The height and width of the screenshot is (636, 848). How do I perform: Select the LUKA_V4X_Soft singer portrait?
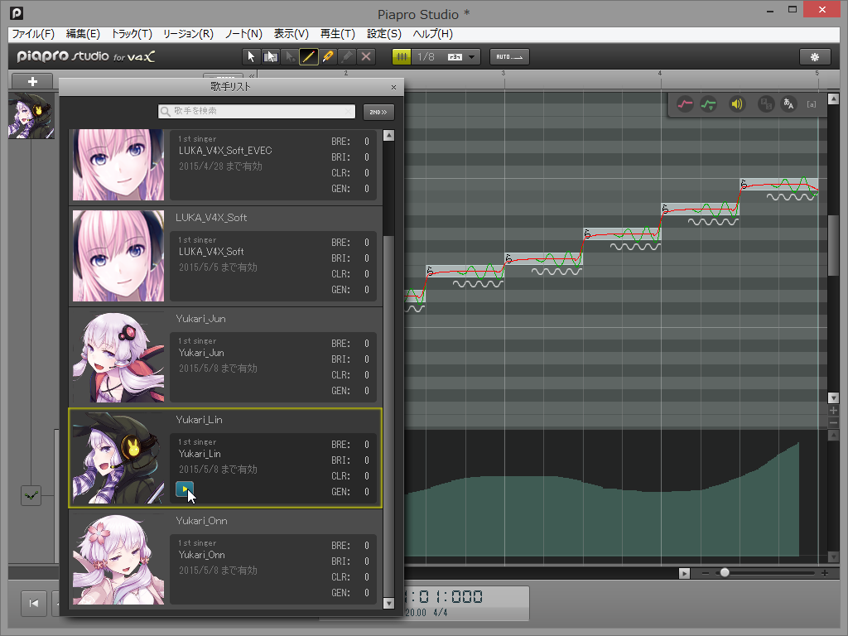(118, 256)
